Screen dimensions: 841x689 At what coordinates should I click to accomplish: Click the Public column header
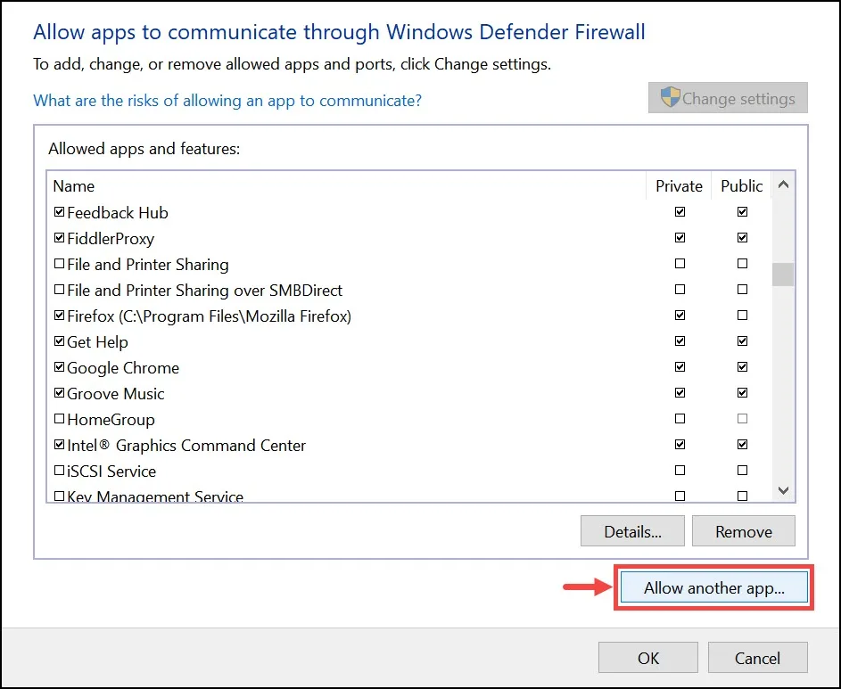(742, 186)
